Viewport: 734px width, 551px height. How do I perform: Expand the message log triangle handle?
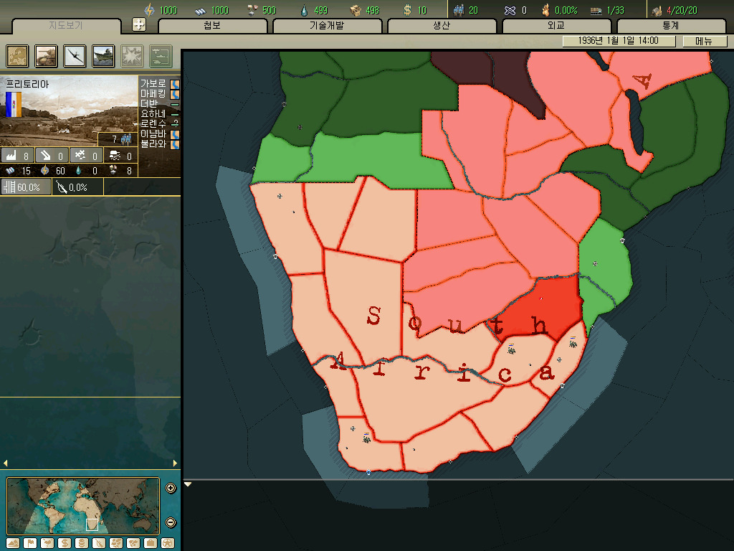[188, 484]
